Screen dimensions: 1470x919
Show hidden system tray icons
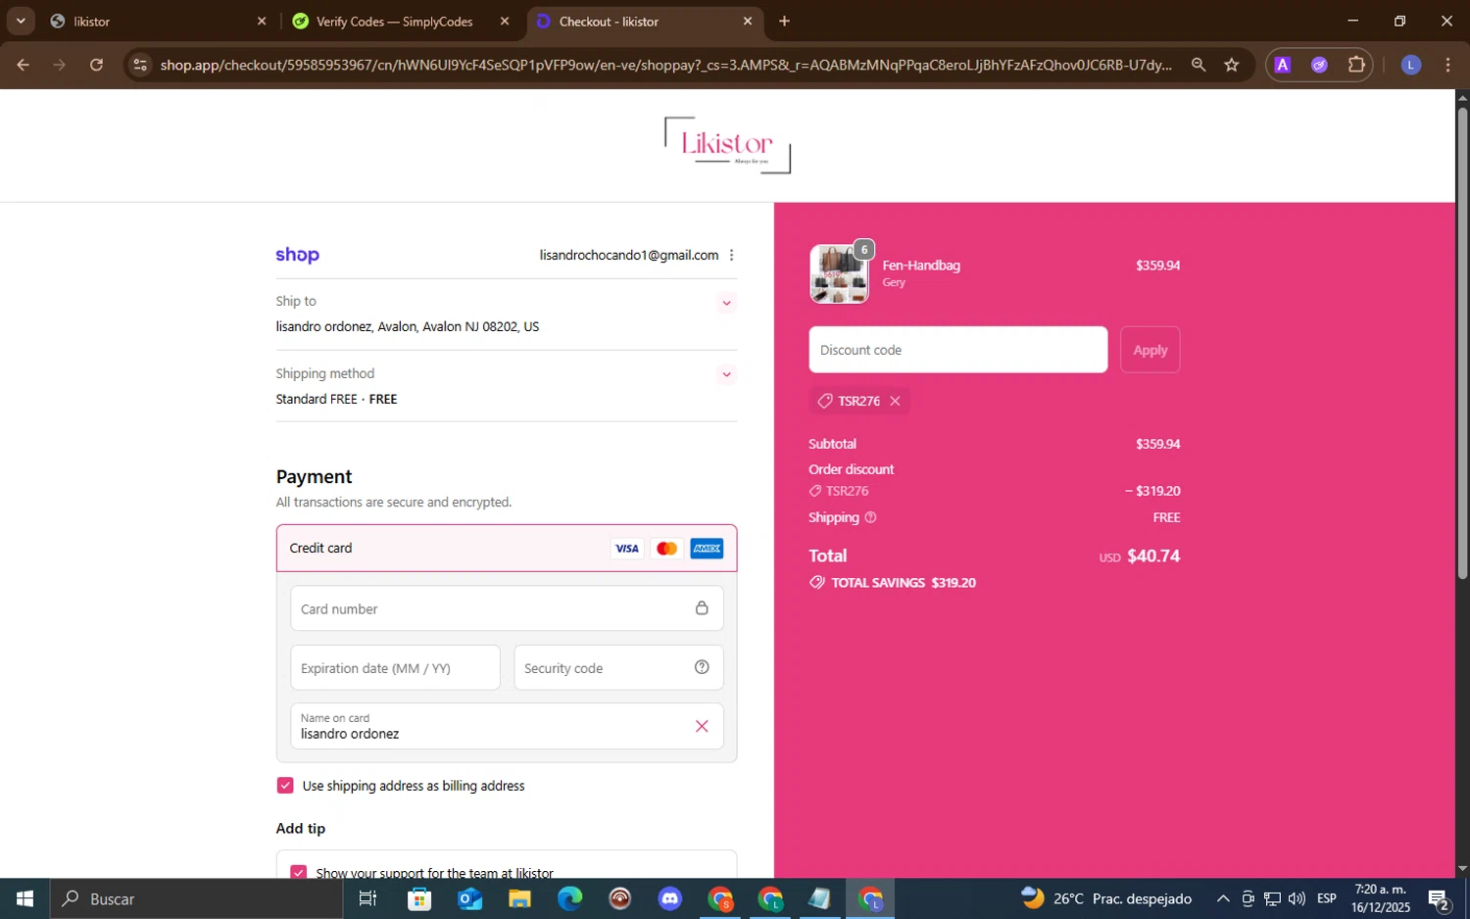(1222, 898)
